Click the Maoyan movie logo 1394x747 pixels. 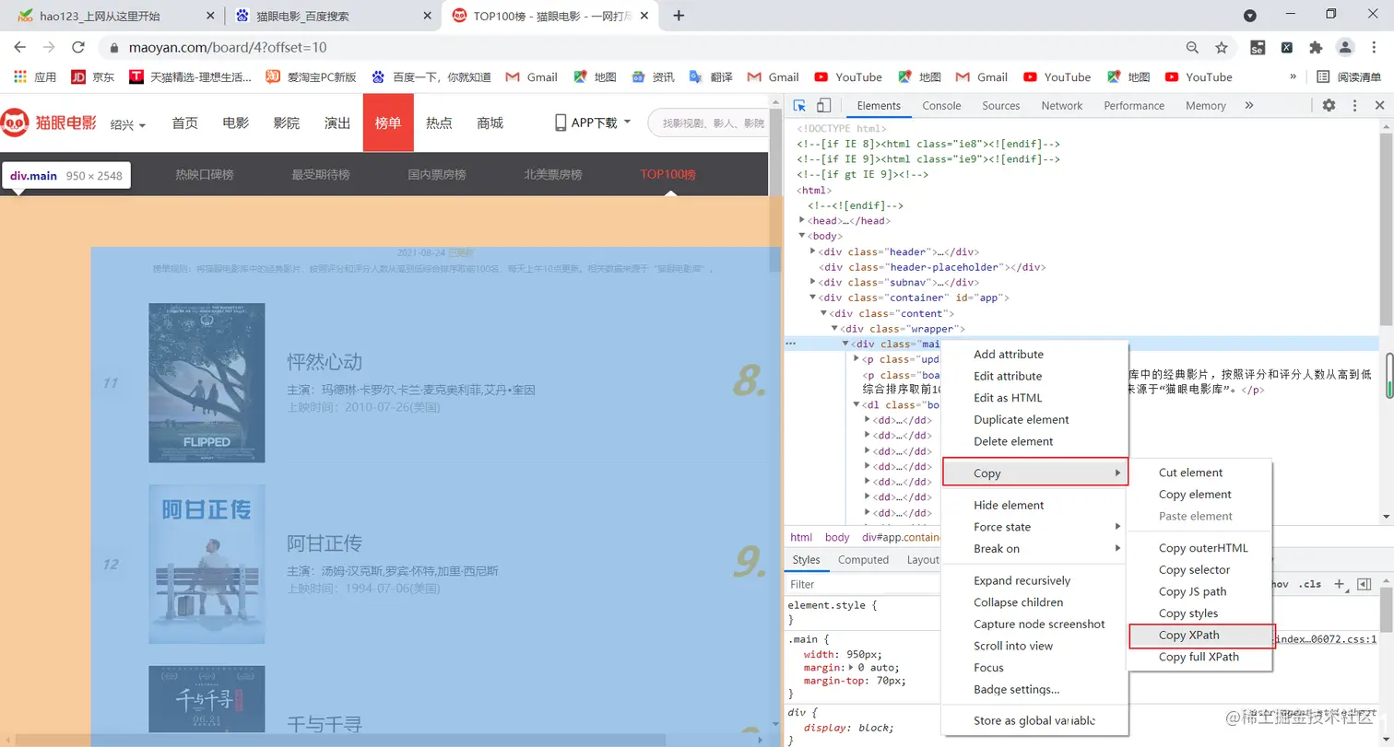pos(49,122)
